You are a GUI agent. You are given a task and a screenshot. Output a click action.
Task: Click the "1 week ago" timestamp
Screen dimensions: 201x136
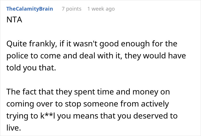101,9
